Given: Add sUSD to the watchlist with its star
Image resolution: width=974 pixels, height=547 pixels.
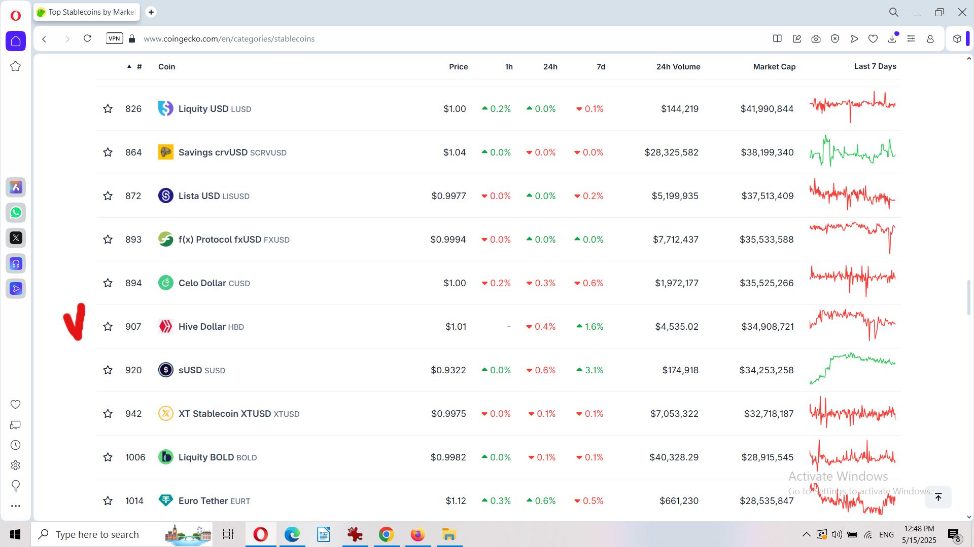Looking at the screenshot, I should pos(108,370).
